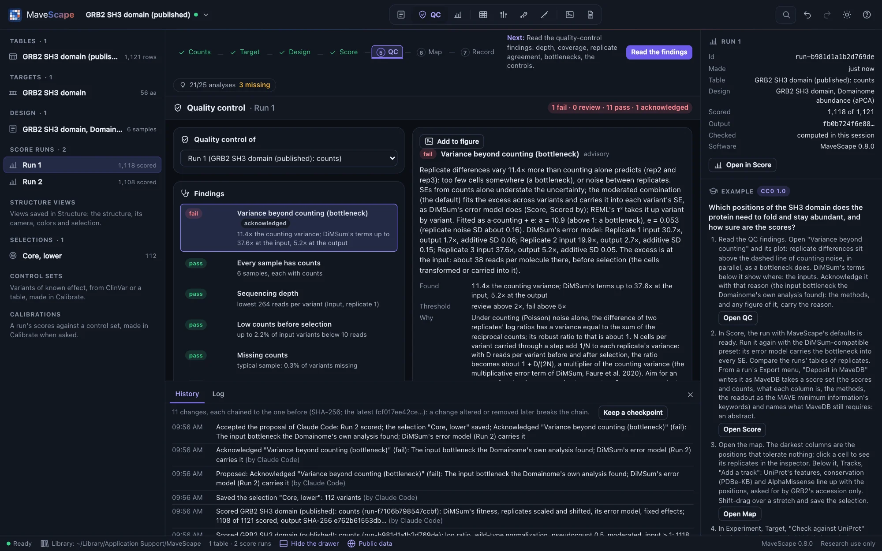882x551 pixels.
Task: Click Add to figure button
Action: point(452,141)
